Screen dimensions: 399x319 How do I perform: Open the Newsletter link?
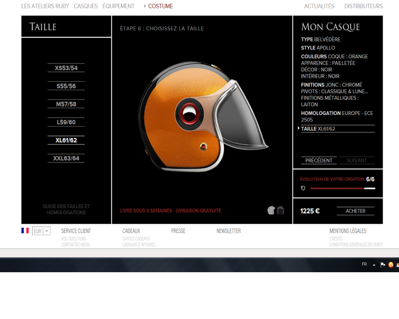click(228, 231)
